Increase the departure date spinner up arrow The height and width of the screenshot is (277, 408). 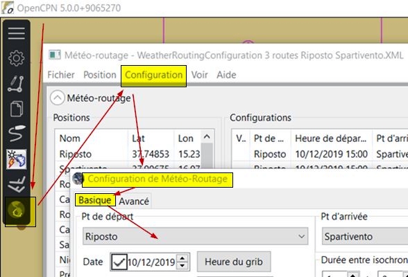click(x=182, y=258)
